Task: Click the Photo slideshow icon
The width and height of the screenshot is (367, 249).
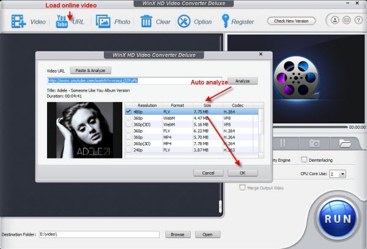Action: (x=103, y=21)
